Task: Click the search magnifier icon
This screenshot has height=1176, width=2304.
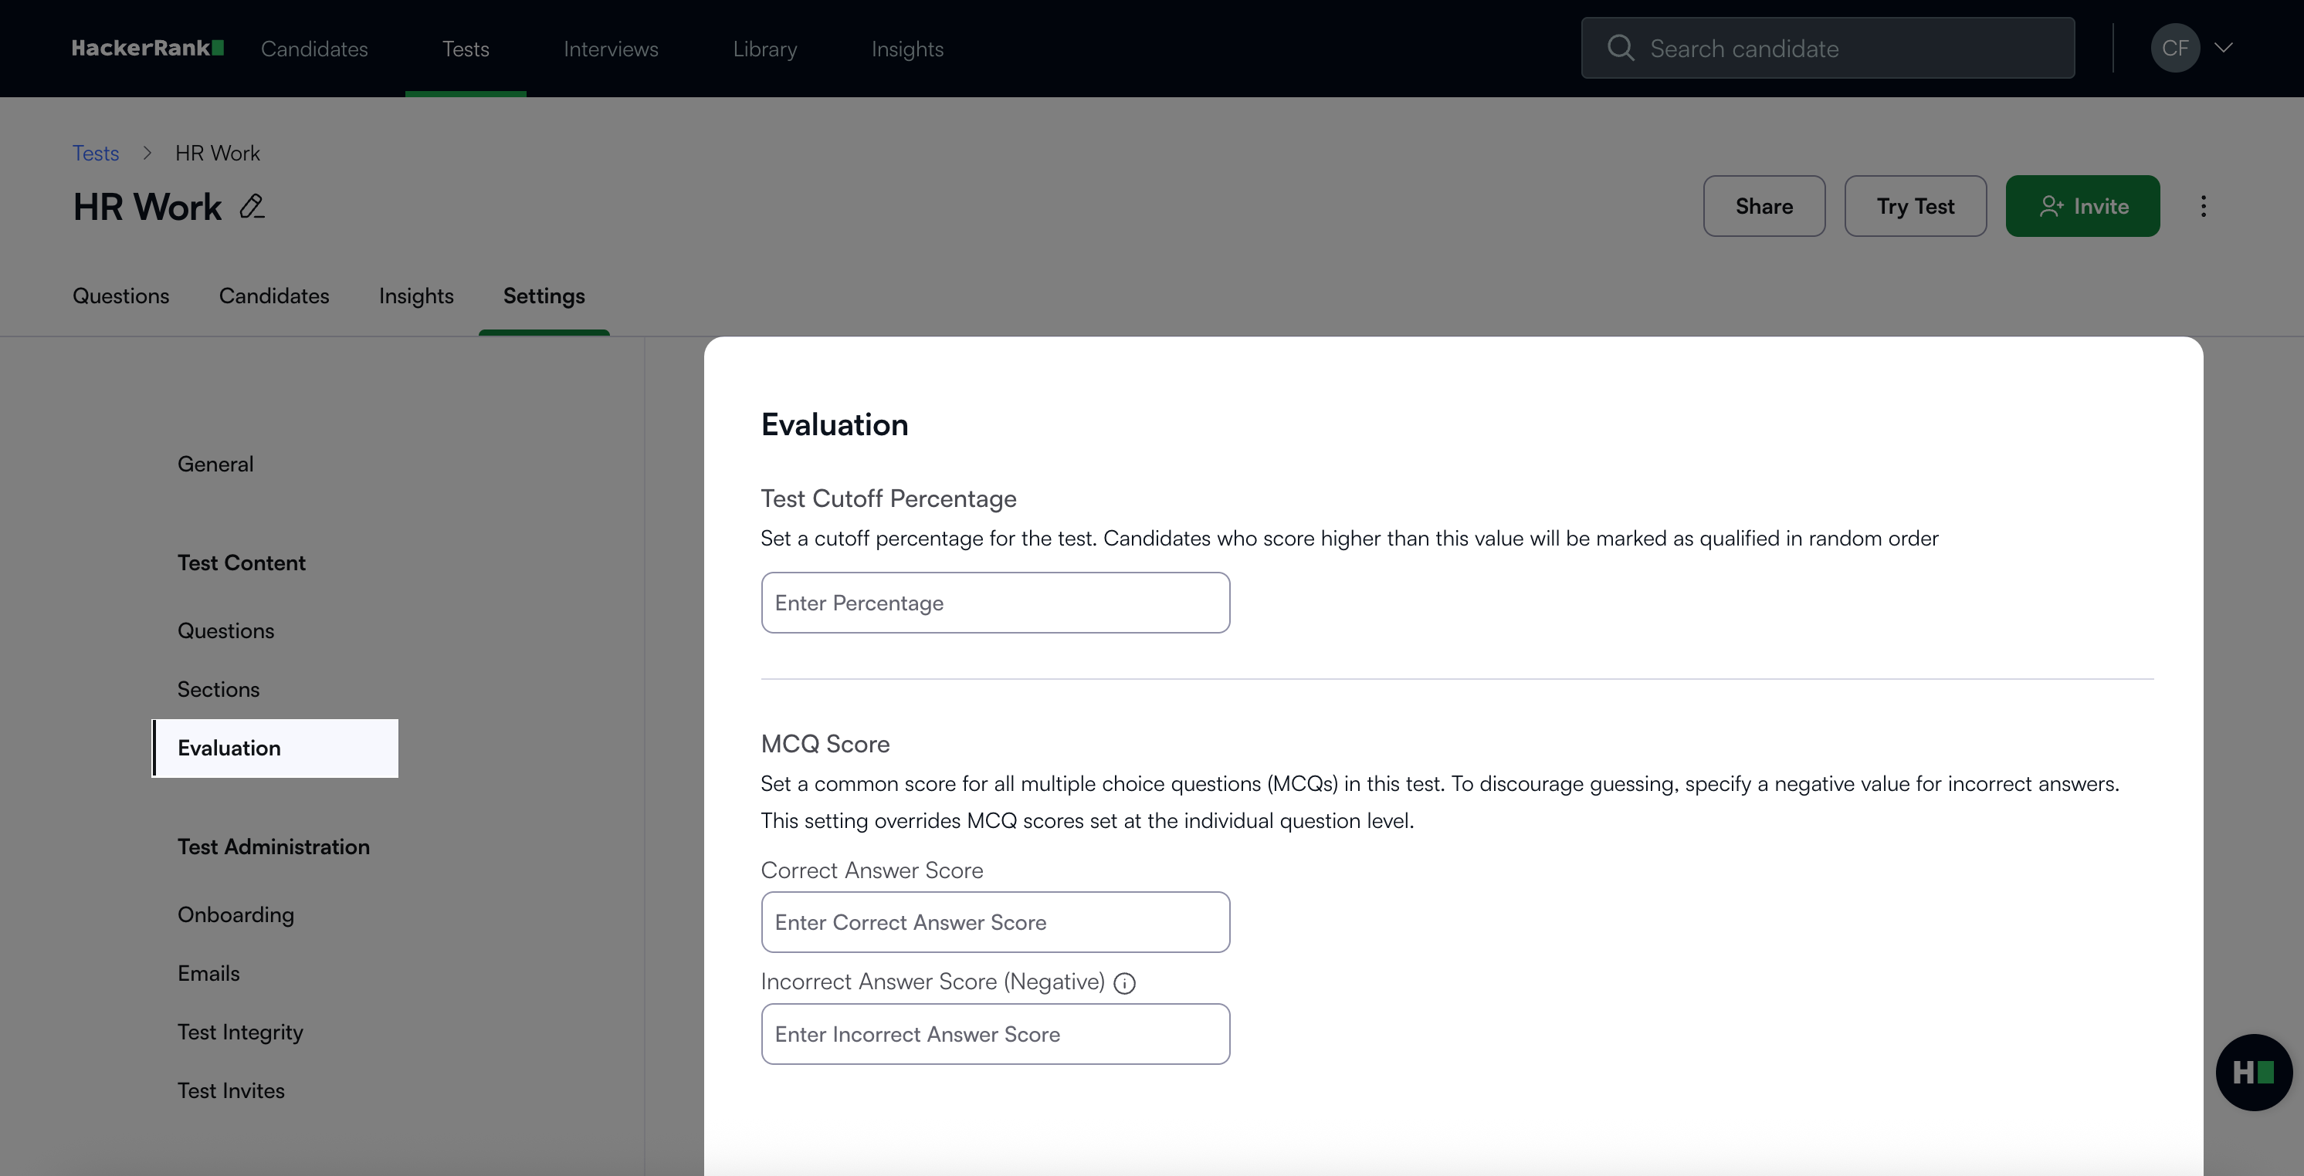Action: pyautogui.click(x=1620, y=49)
